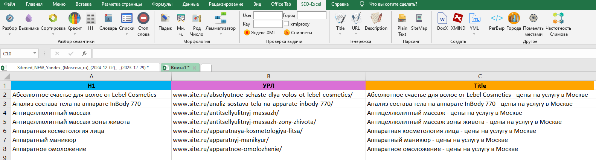The image size is (596, 160).
Task: Launch the Лемматизатор tool
Action: (220, 18)
